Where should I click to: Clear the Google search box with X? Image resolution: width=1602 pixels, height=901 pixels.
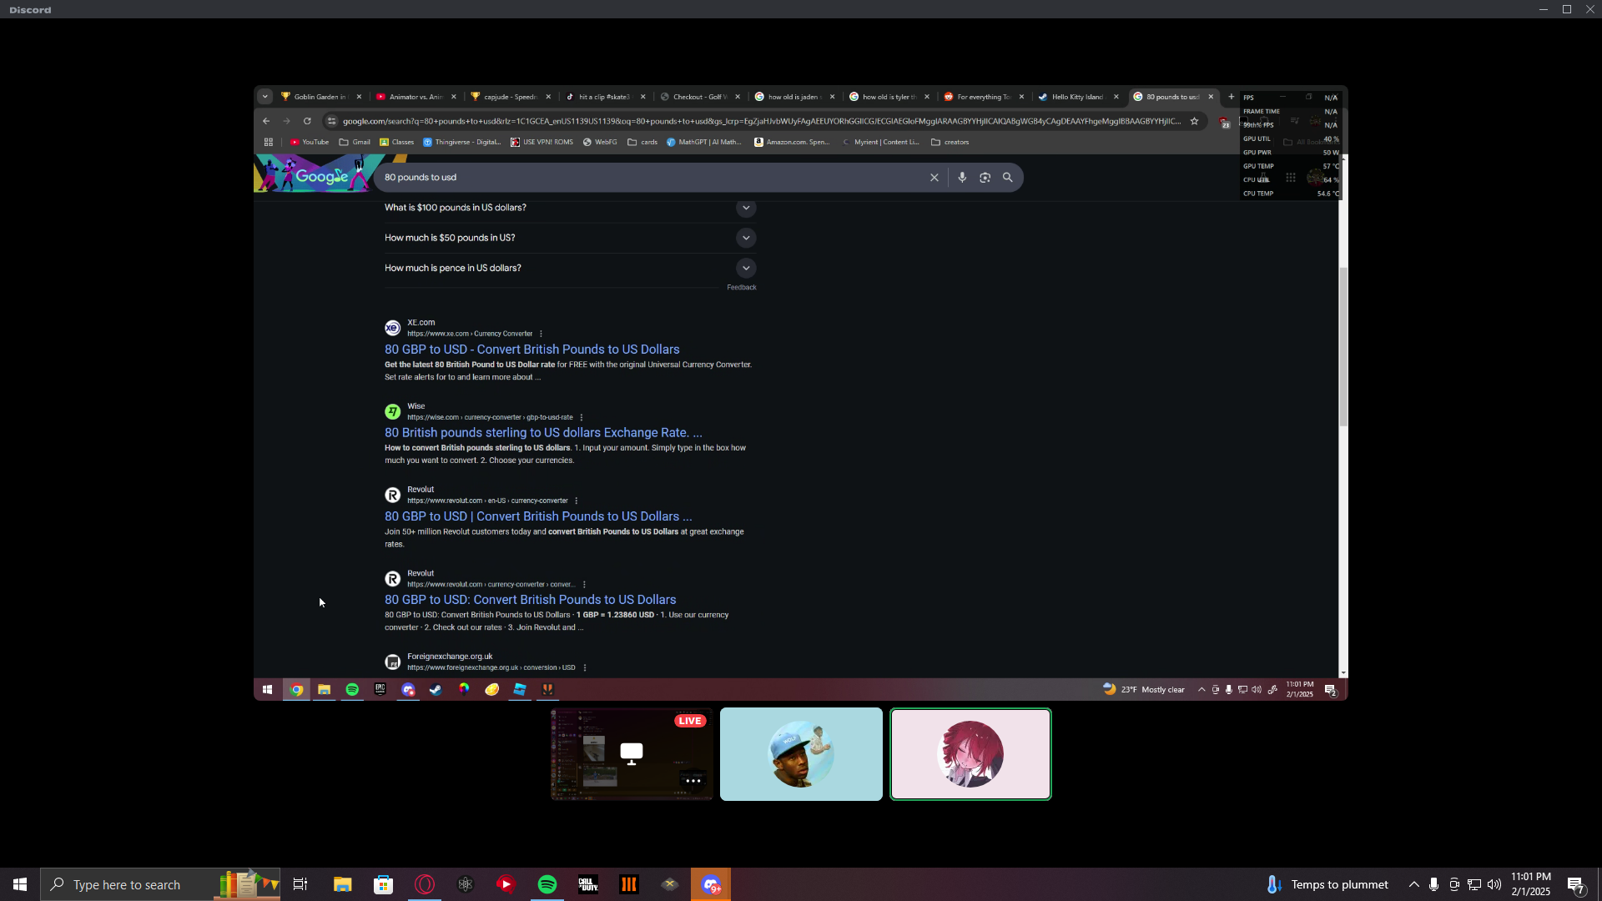click(x=934, y=178)
